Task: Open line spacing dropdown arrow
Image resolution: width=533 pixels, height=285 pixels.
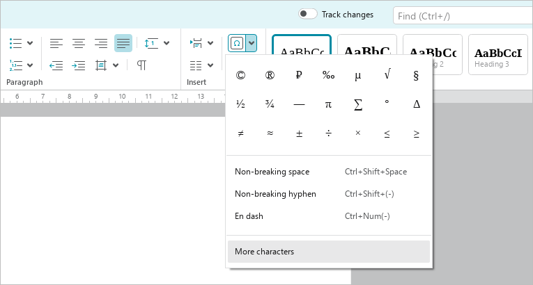Action: pyautogui.click(x=167, y=43)
